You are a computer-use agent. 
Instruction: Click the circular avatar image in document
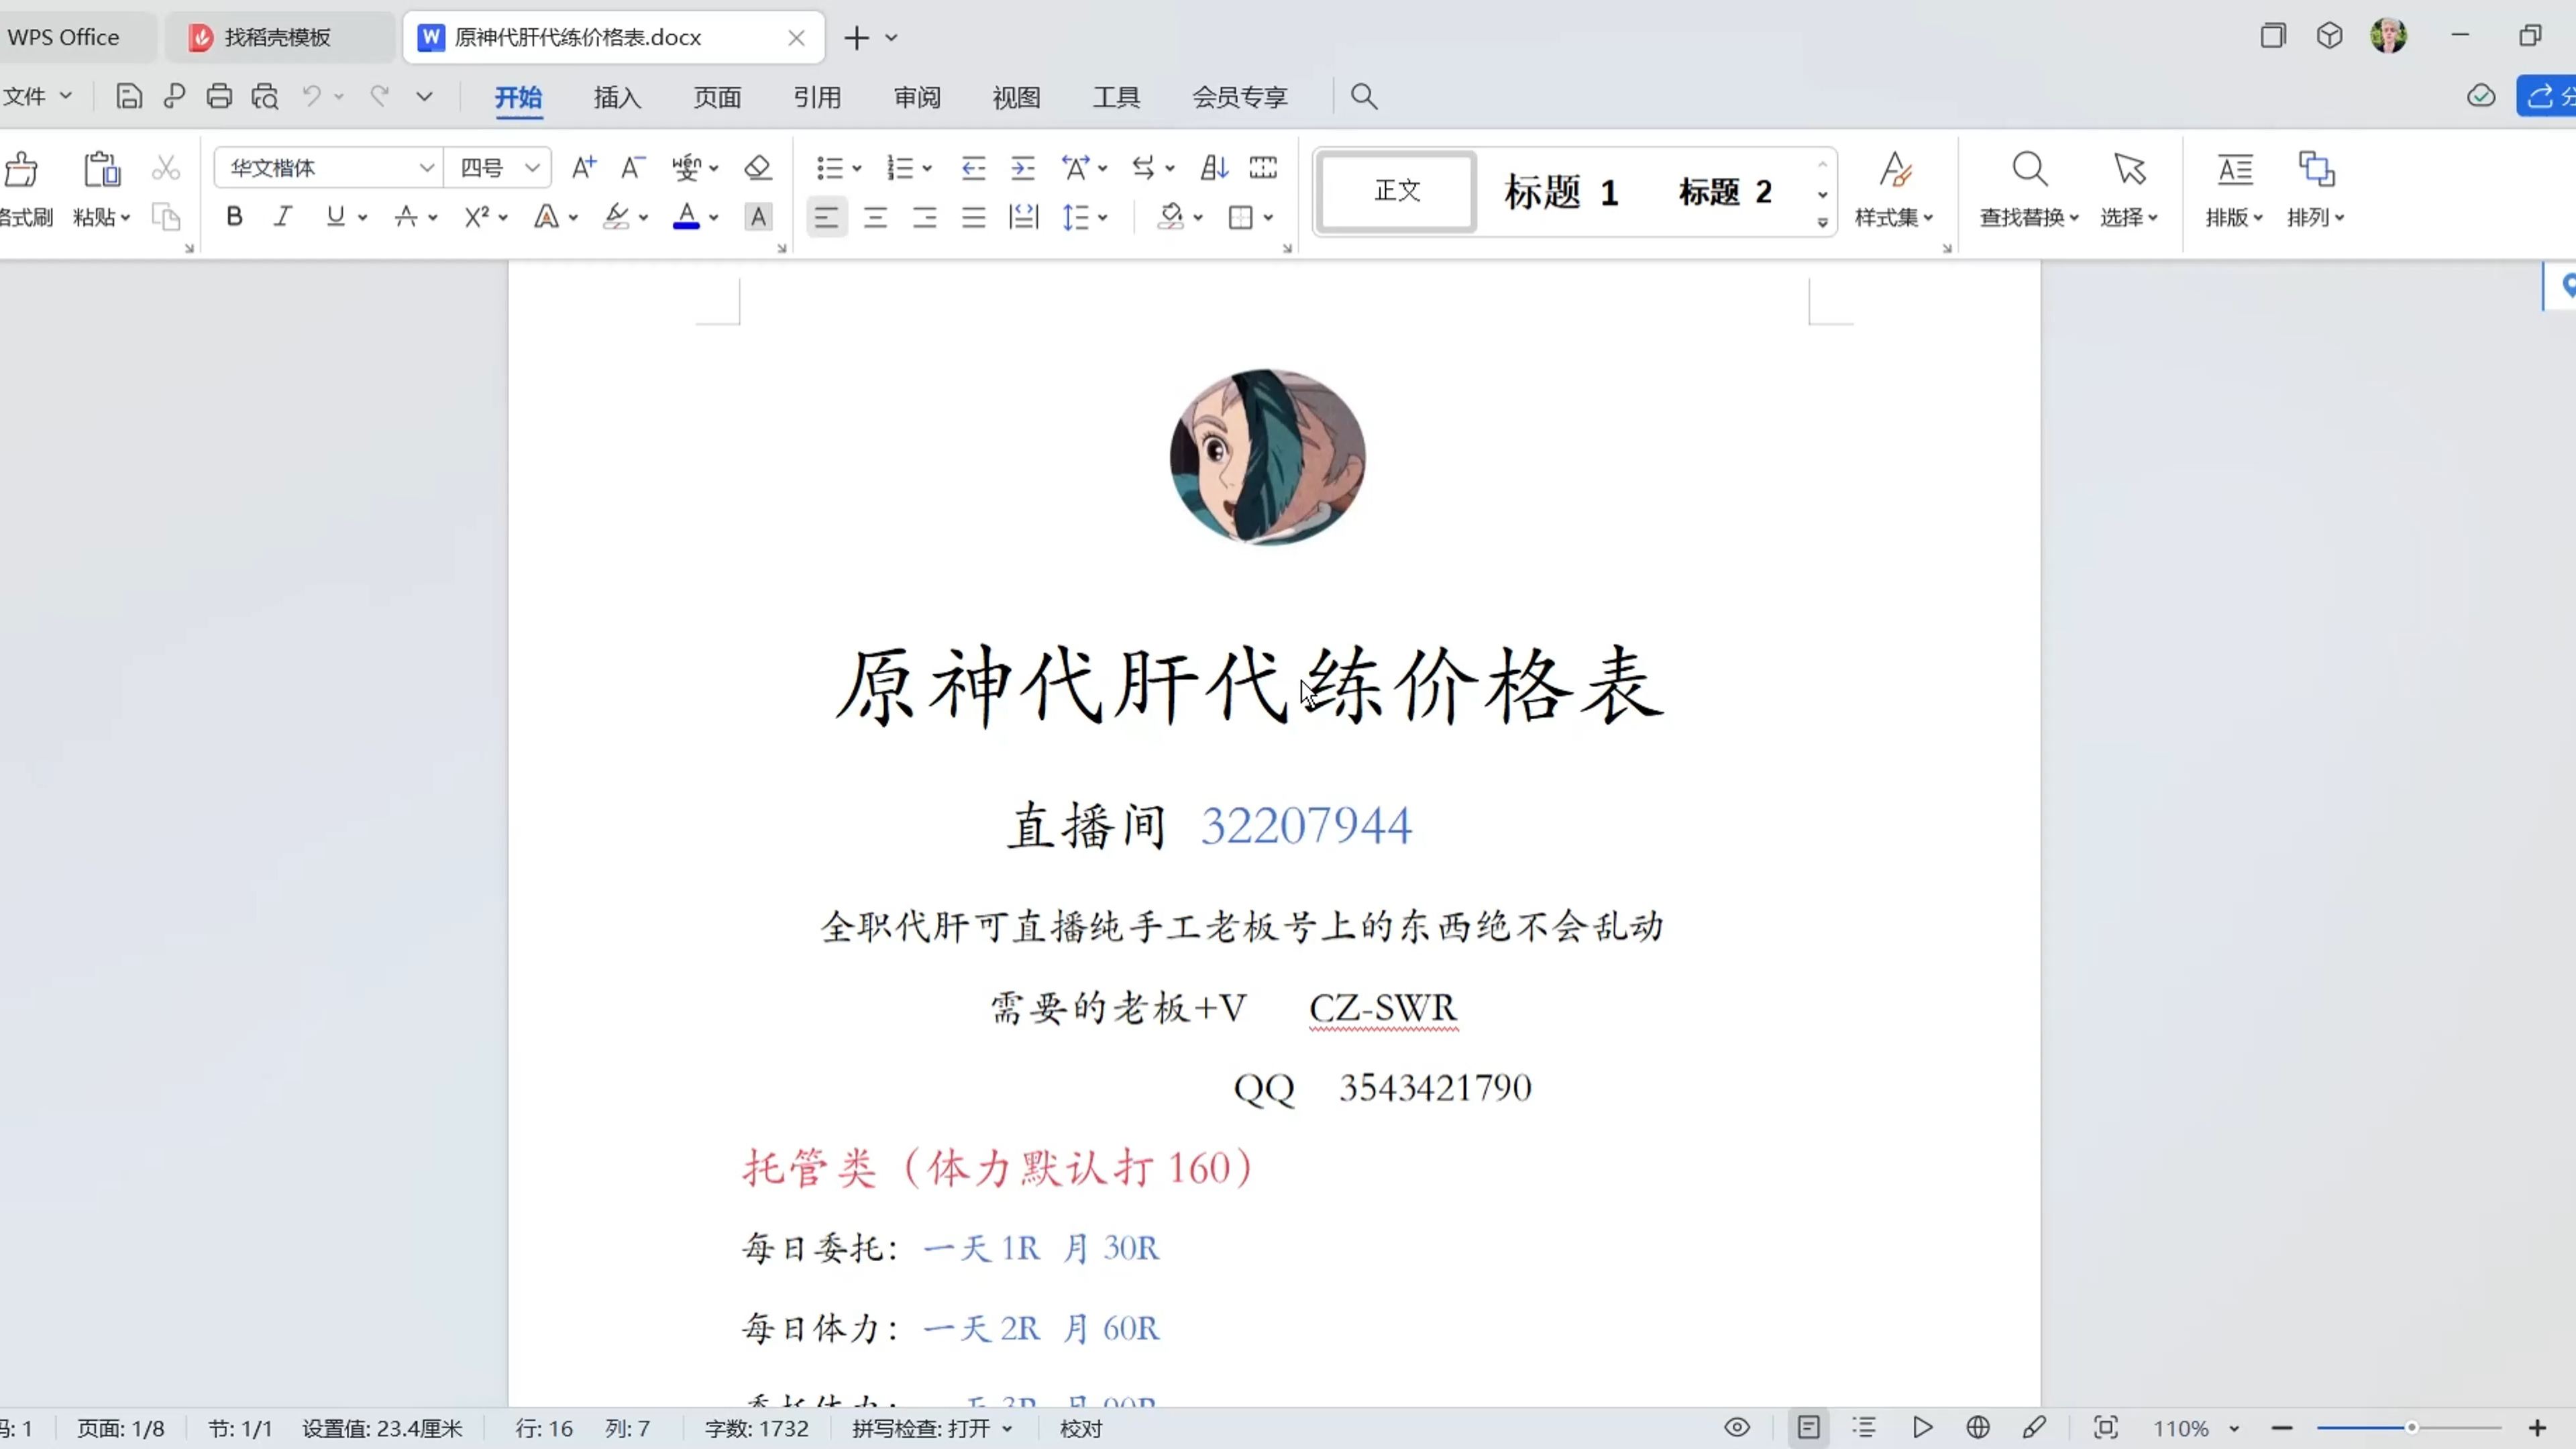tap(1267, 457)
